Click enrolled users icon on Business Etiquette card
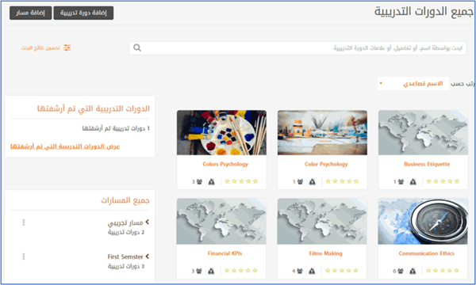The height and width of the screenshot is (285, 476). tap(401, 182)
